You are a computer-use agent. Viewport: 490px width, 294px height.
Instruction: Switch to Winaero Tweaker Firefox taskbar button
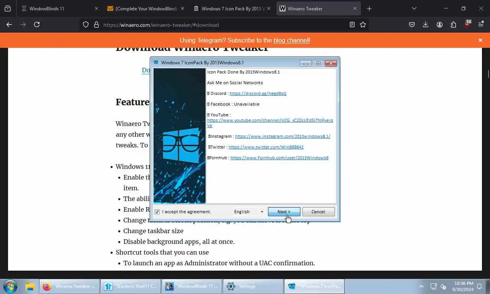tap(69, 286)
